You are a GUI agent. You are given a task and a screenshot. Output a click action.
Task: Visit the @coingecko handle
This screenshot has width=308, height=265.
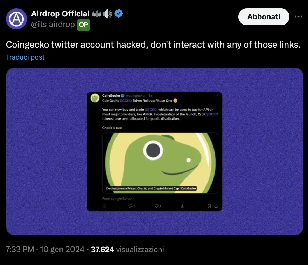click(136, 96)
